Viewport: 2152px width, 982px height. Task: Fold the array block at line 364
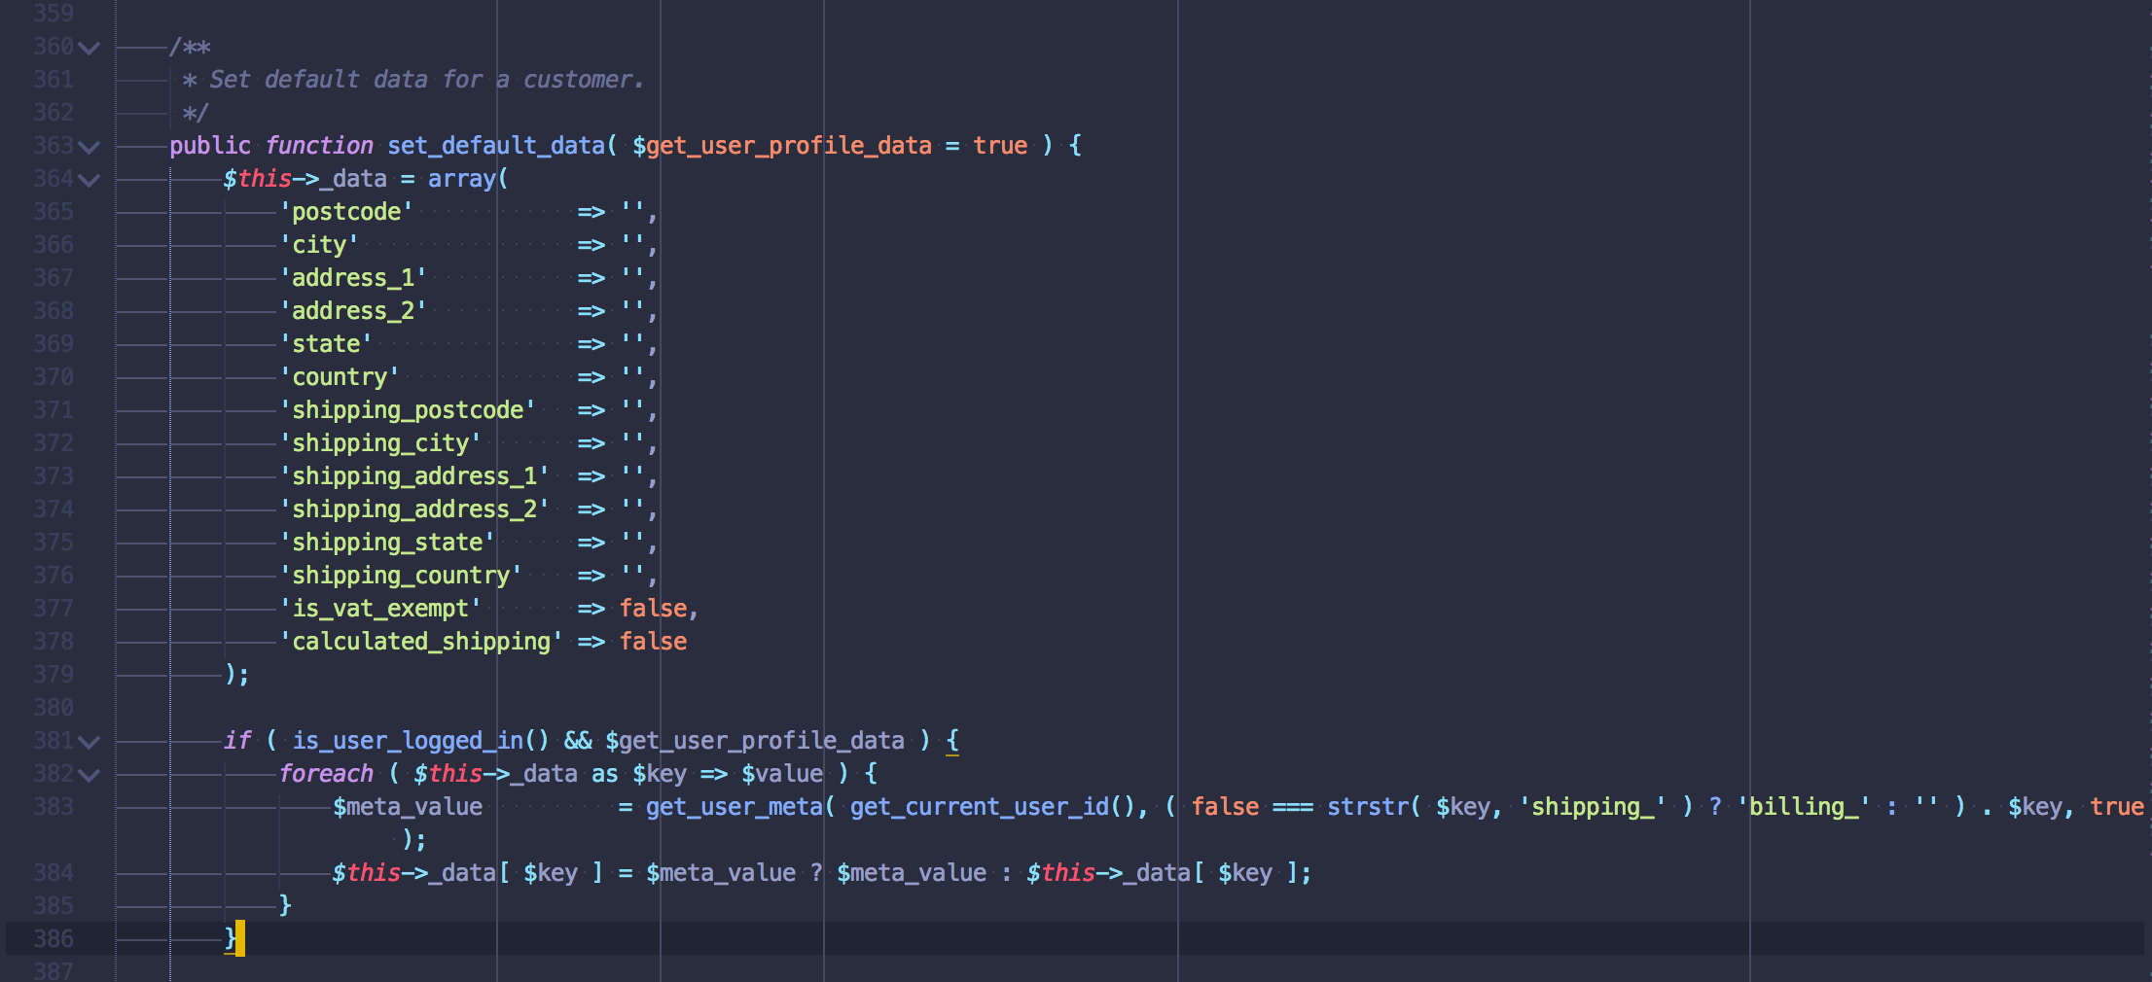point(89,180)
